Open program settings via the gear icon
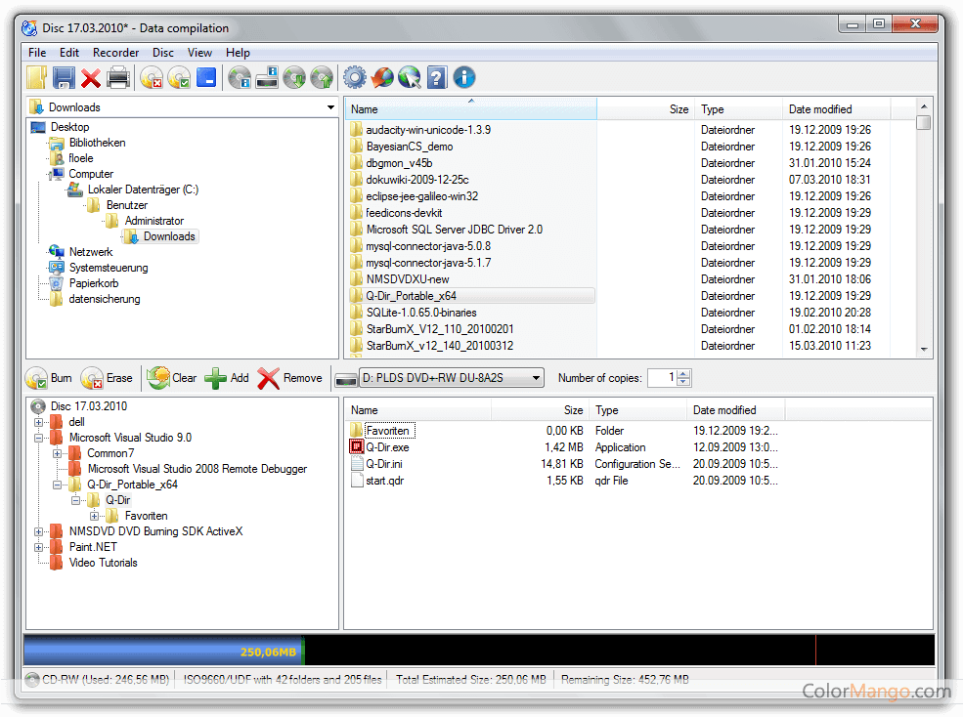 [x=356, y=77]
